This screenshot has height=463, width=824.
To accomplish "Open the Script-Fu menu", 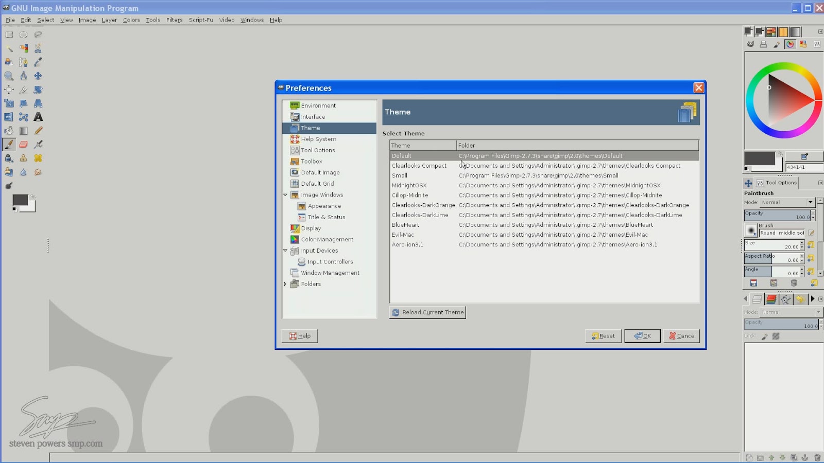I will (201, 20).
